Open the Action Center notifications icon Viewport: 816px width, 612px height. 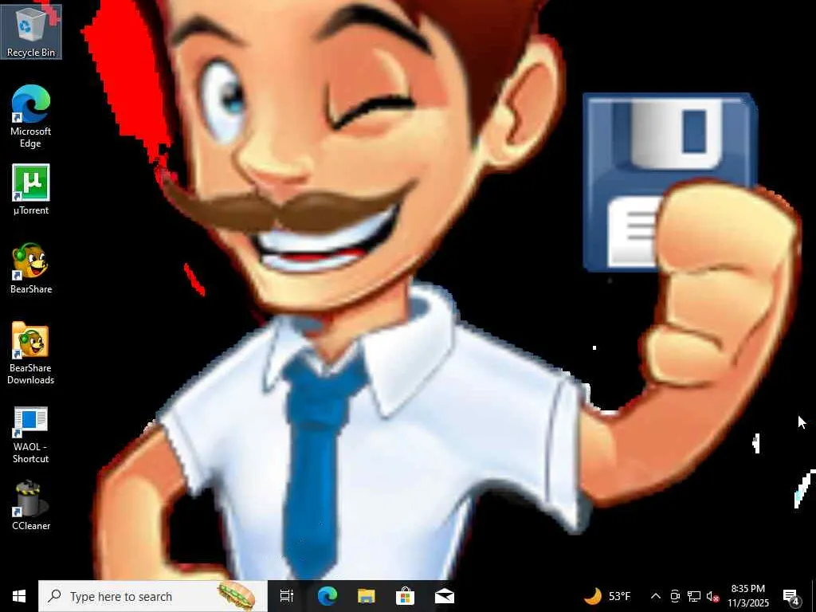[791, 596]
